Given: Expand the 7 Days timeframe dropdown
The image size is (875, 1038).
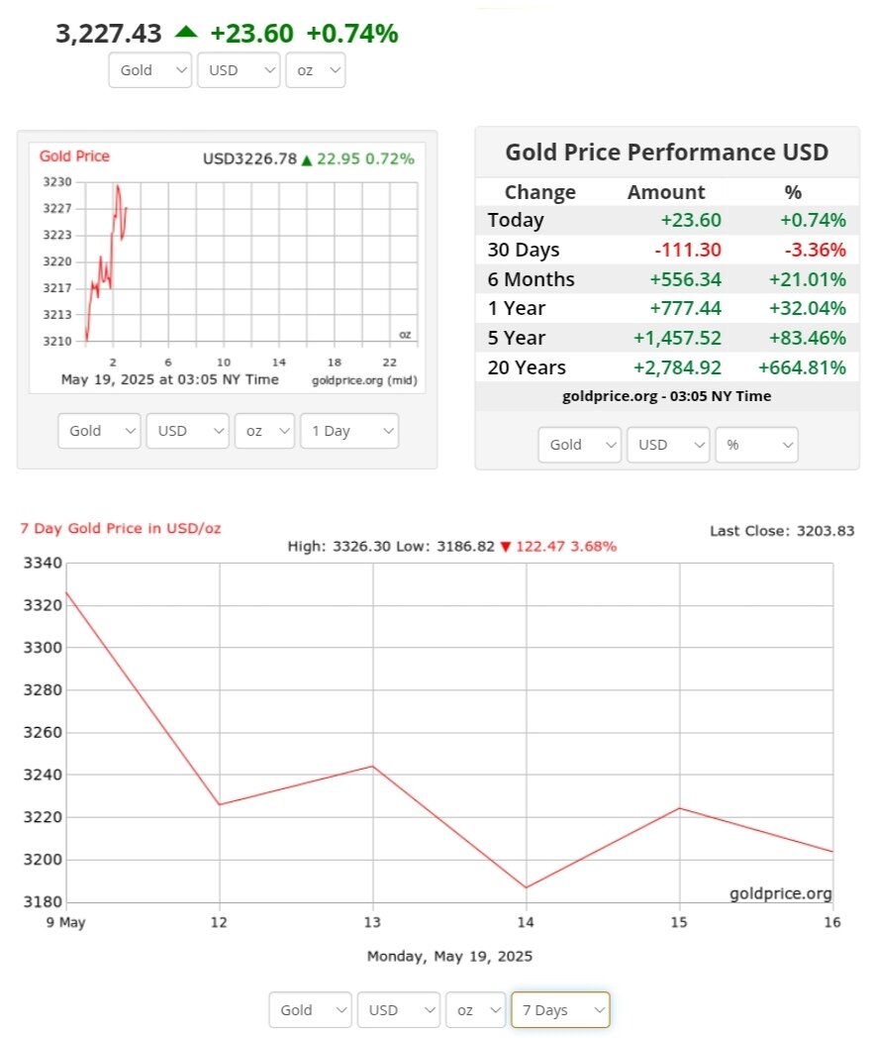Looking at the screenshot, I should 559,1010.
